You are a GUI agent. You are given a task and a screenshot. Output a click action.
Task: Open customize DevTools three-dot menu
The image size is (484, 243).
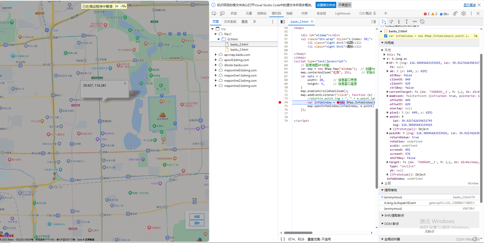click(471, 13)
